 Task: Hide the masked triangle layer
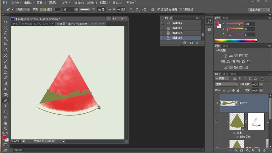tap(217, 121)
